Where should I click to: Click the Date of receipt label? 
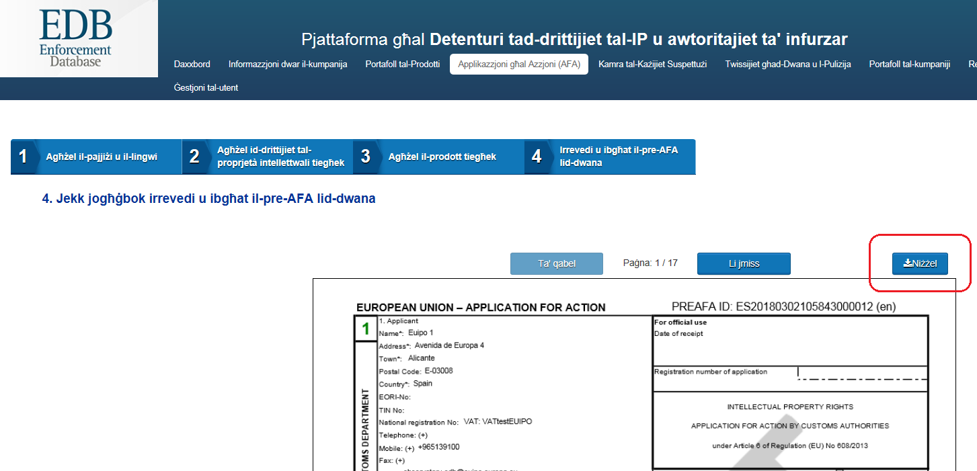(678, 334)
